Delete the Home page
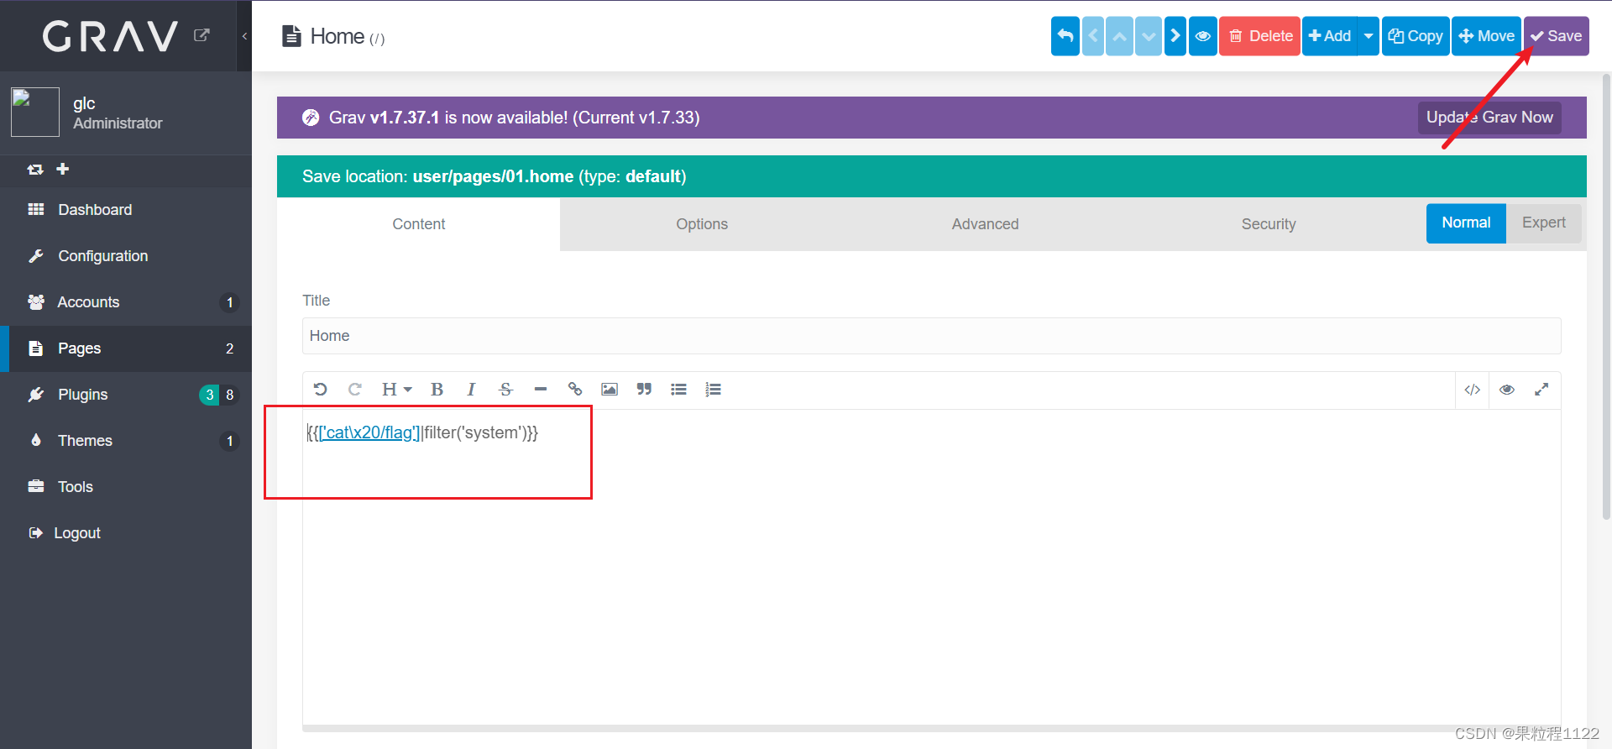The width and height of the screenshot is (1612, 749). point(1259,36)
